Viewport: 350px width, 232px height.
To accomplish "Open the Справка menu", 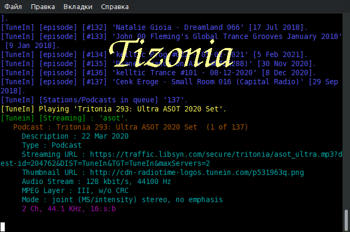I will tap(114, 7).
